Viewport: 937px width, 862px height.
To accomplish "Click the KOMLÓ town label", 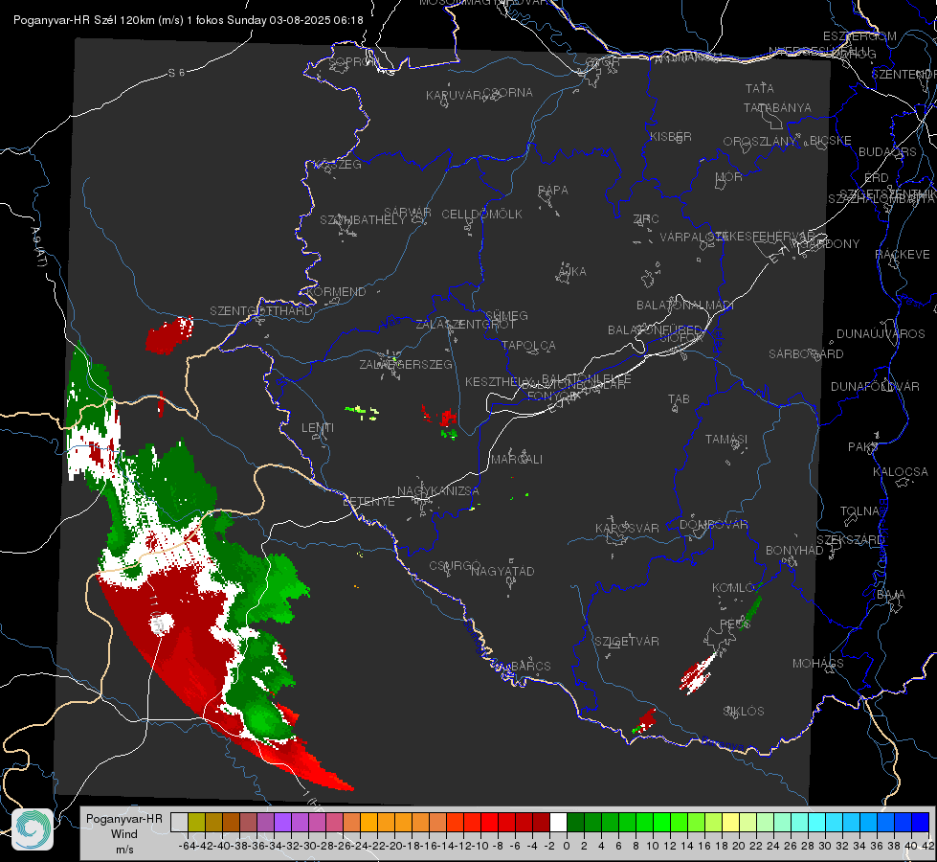I will click(x=733, y=587).
